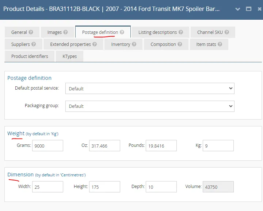Open help icon beside Postage definition tab
The width and height of the screenshot is (263, 211).
pos(122,32)
